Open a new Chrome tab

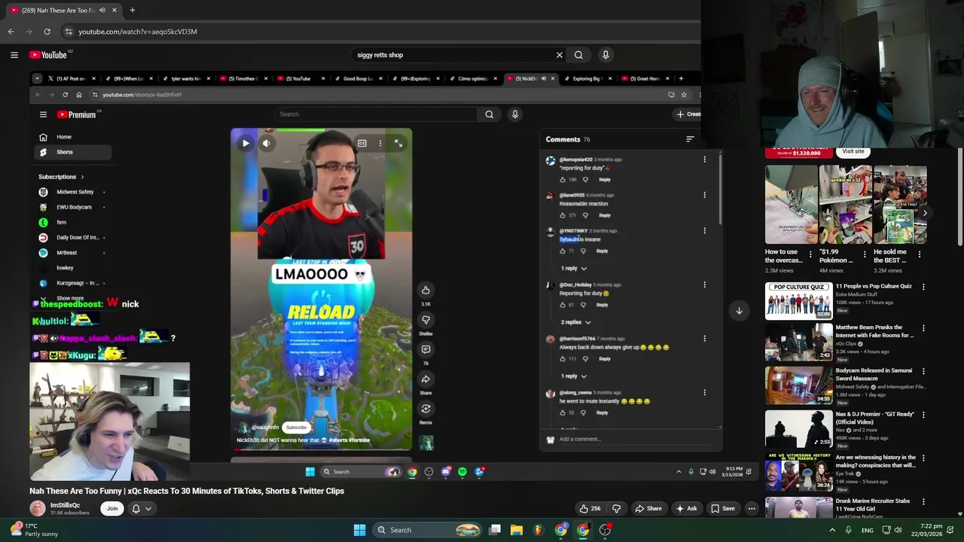pos(132,10)
